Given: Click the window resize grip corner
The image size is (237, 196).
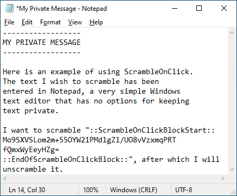Looking at the screenshot, I should pos(233,192).
